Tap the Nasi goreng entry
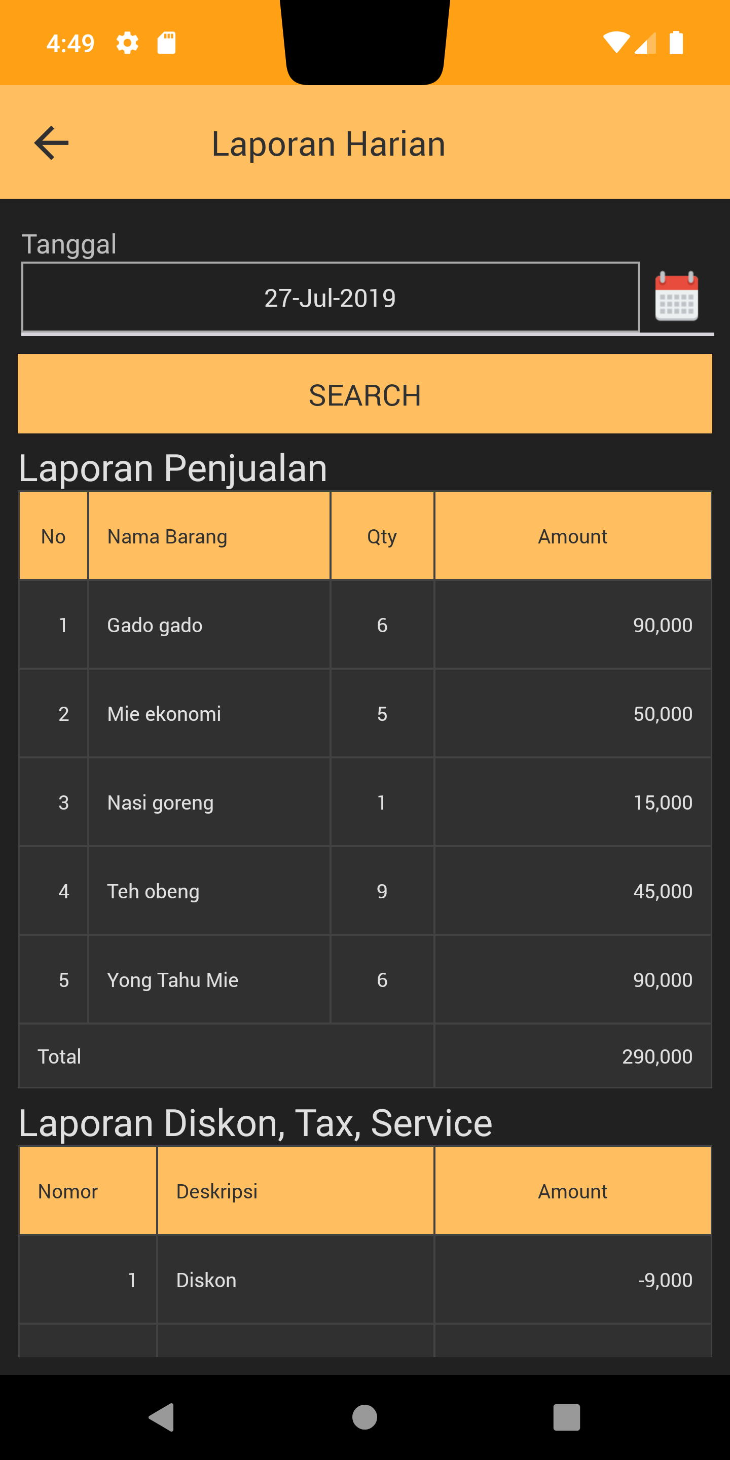 point(160,802)
